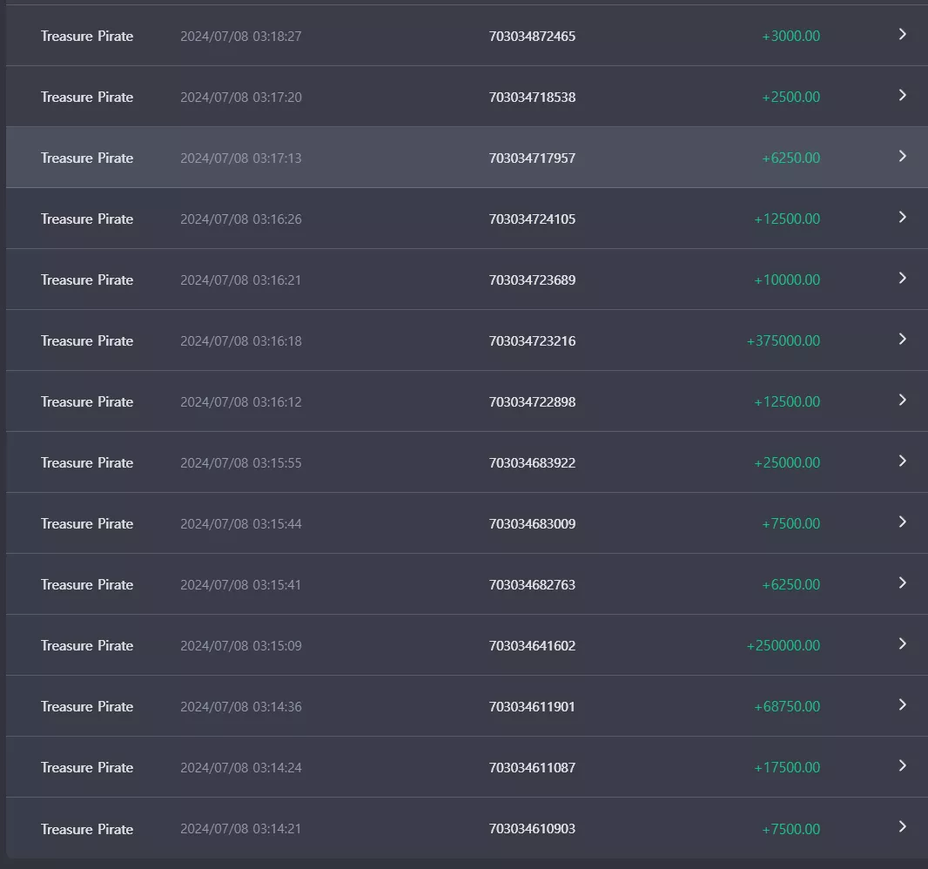Expand the 03:16:26 entry chevron
Viewport: 928px width, 869px height.
[x=902, y=218]
